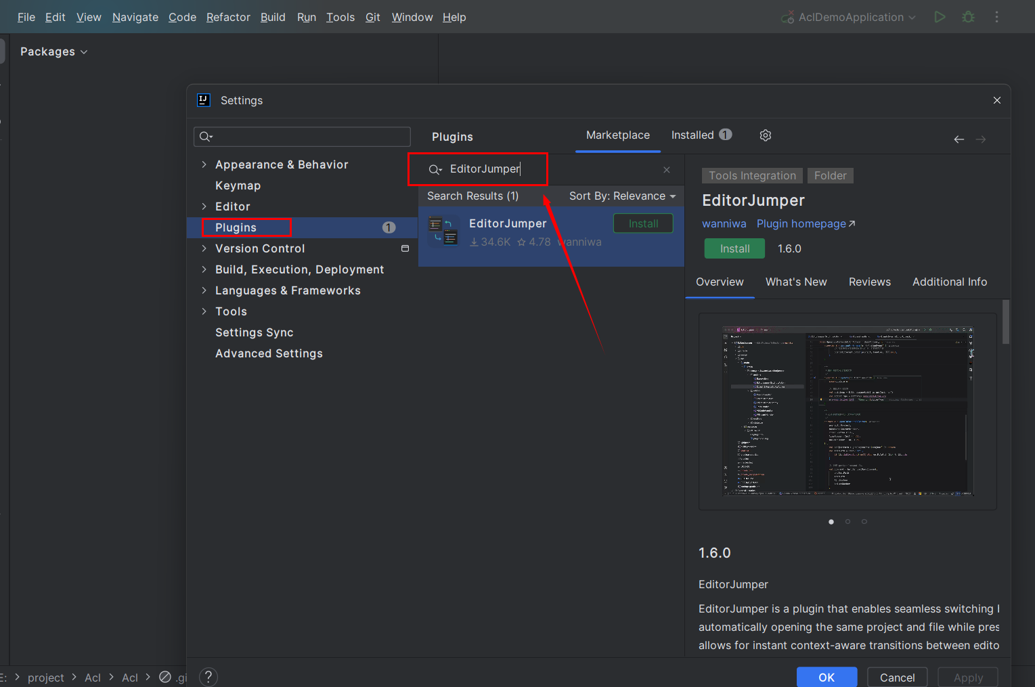This screenshot has height=687, width=1035.
Task: Expand the Version Control settings node
Action: click(204, 248)
